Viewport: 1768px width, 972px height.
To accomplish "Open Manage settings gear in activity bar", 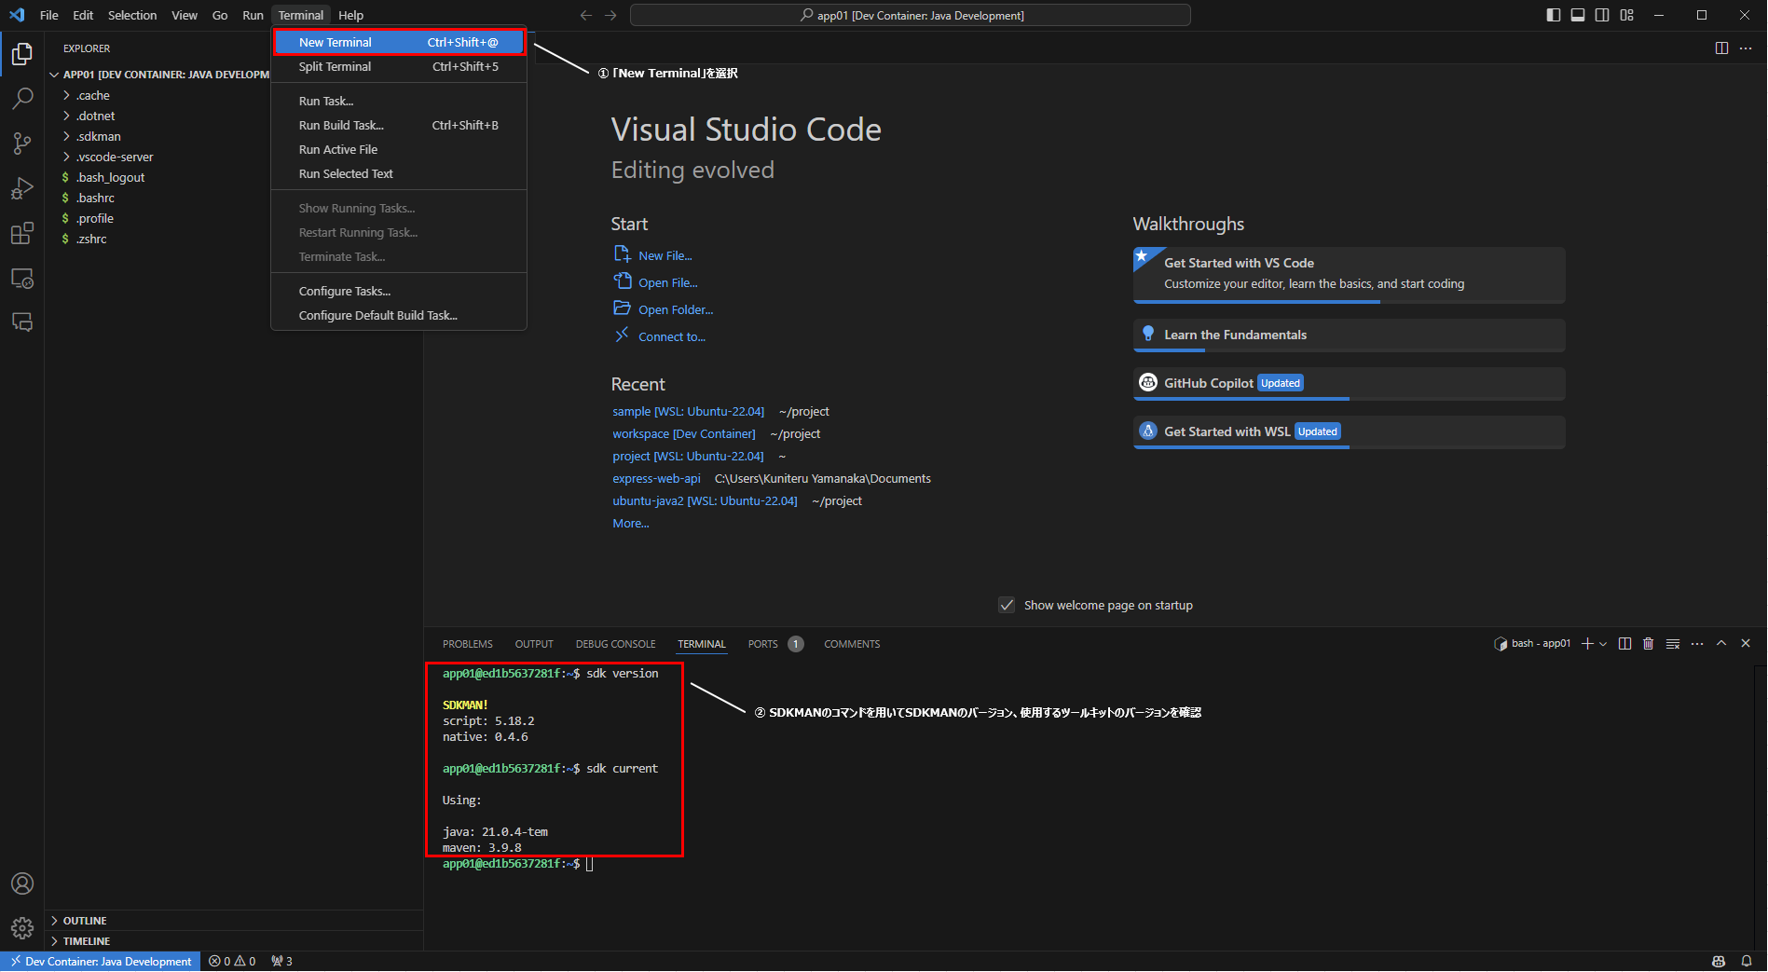I will pos(21,927).
